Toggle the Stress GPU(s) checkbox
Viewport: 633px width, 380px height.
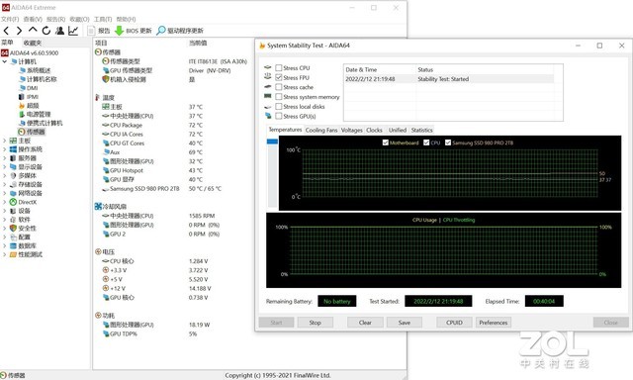point(279,116)
